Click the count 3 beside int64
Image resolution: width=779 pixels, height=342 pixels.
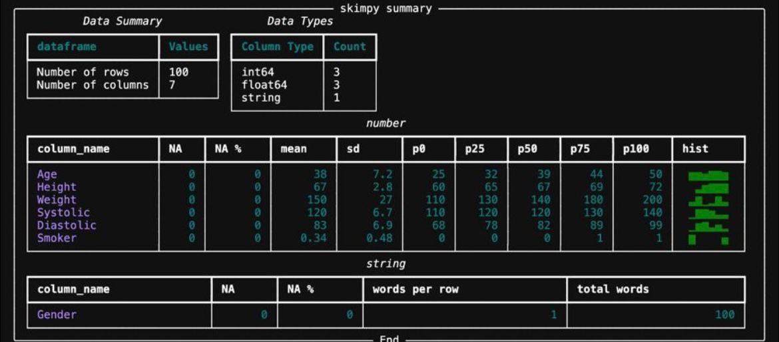pyautogui.click(x=338, y=72)
